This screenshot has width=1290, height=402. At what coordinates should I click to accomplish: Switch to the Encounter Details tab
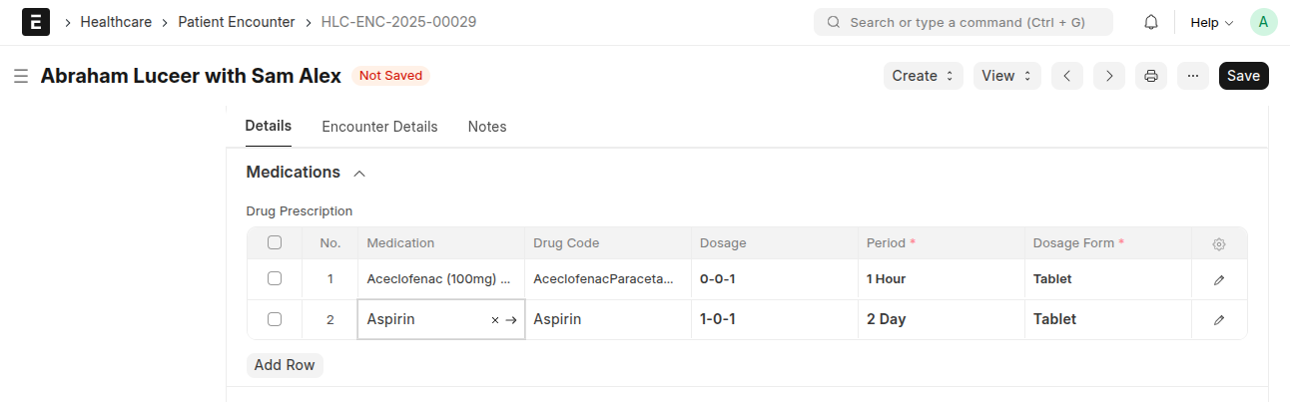(x=379, y=127)
